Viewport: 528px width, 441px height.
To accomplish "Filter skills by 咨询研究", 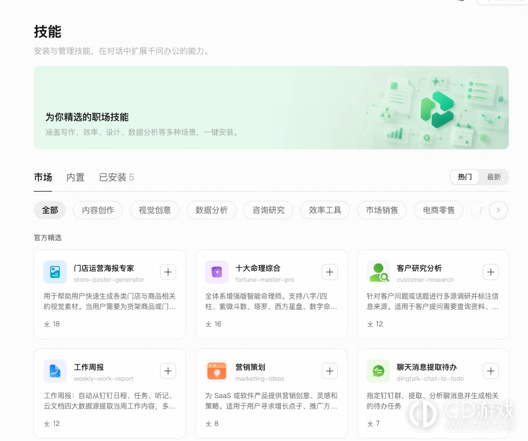I will (268, 210).
